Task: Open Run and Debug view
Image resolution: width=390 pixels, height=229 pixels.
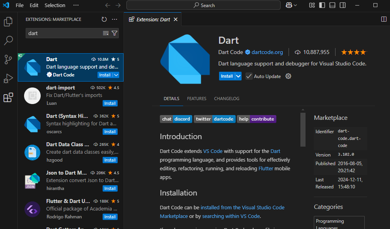Action: tap(8, 78)
